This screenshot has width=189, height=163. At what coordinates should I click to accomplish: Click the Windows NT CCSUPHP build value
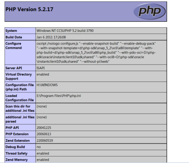65,31
